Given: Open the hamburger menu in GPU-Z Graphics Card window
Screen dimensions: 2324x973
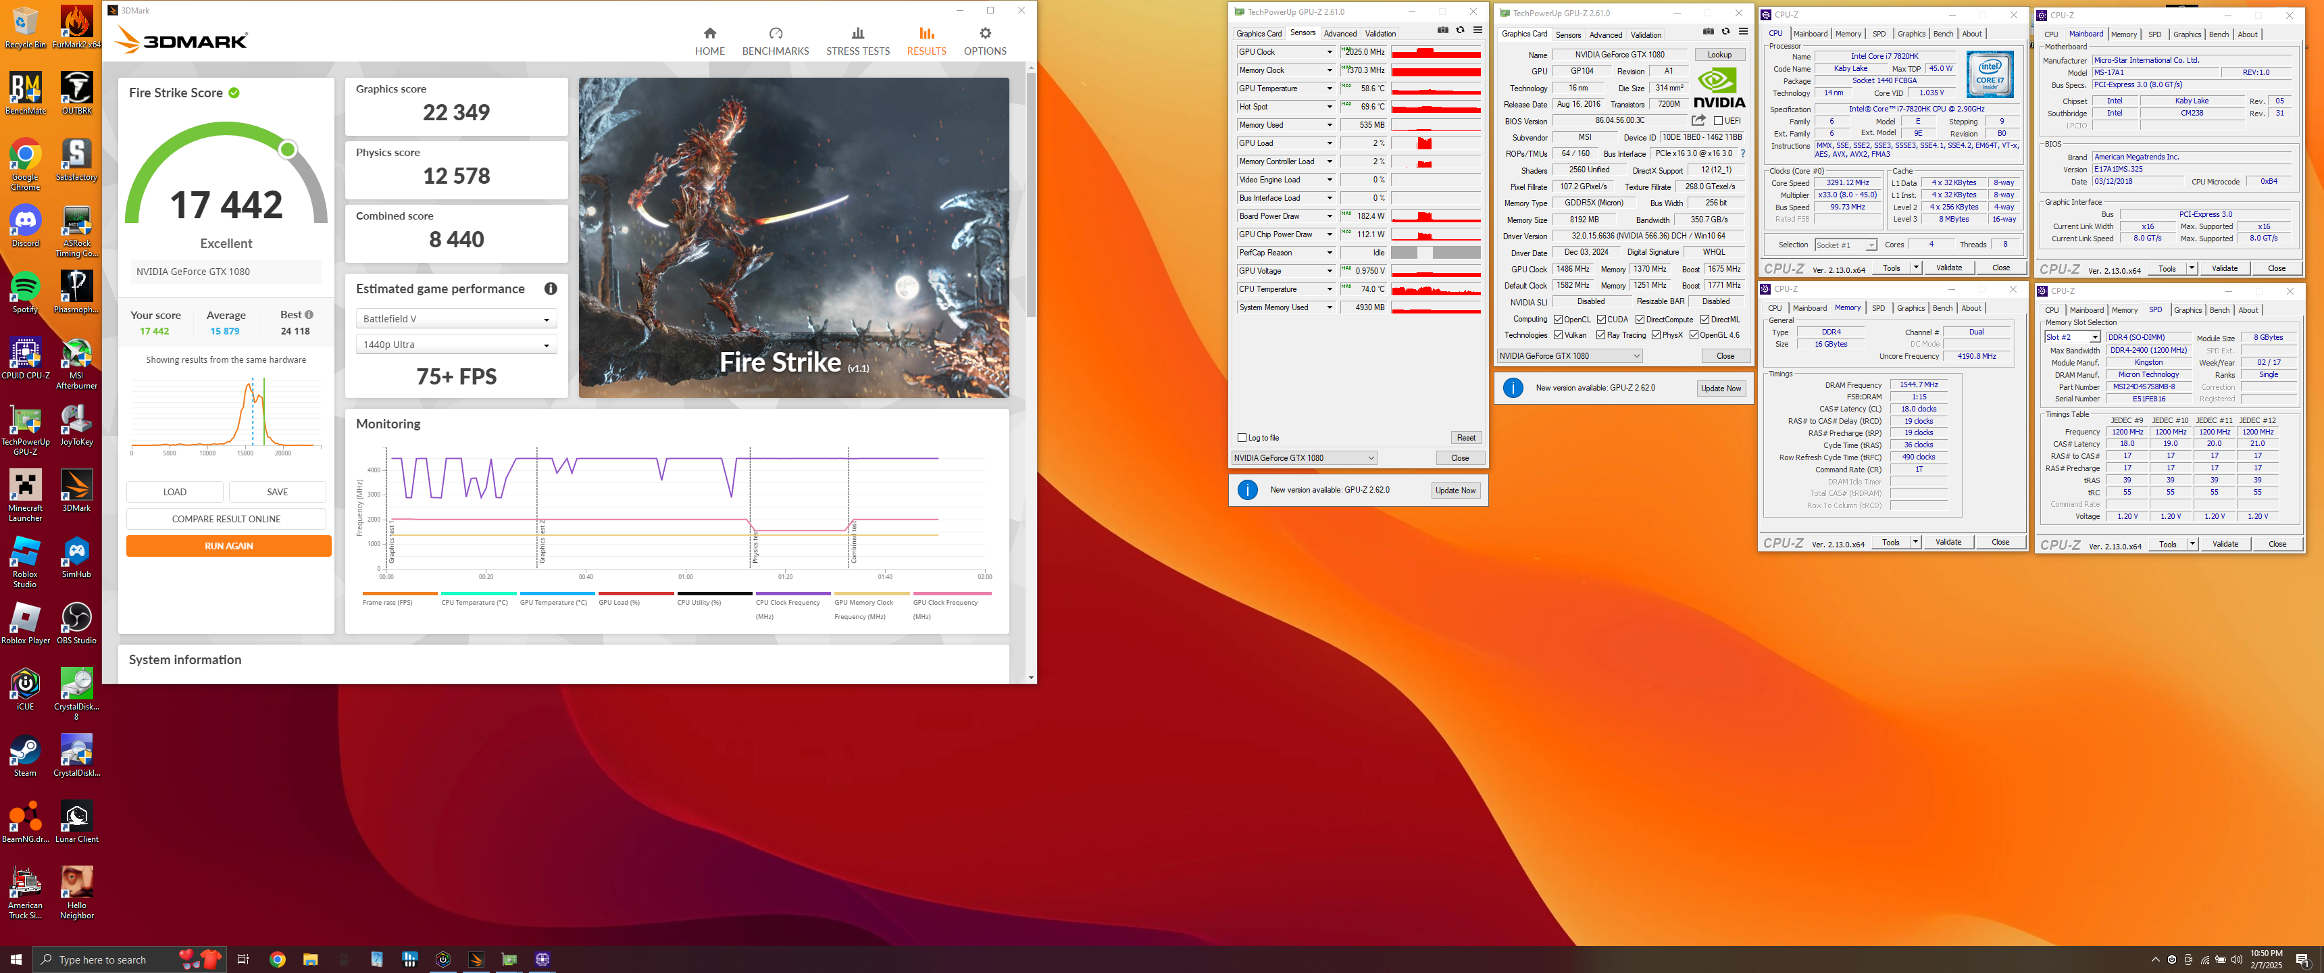Looking at the screenshot, I should tap(1743, 32).
